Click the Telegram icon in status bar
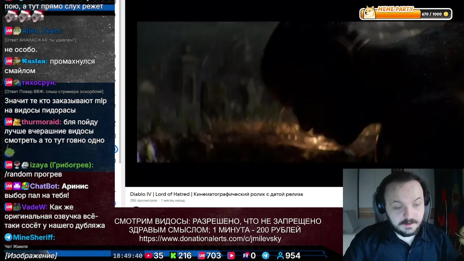 (266, 256)
